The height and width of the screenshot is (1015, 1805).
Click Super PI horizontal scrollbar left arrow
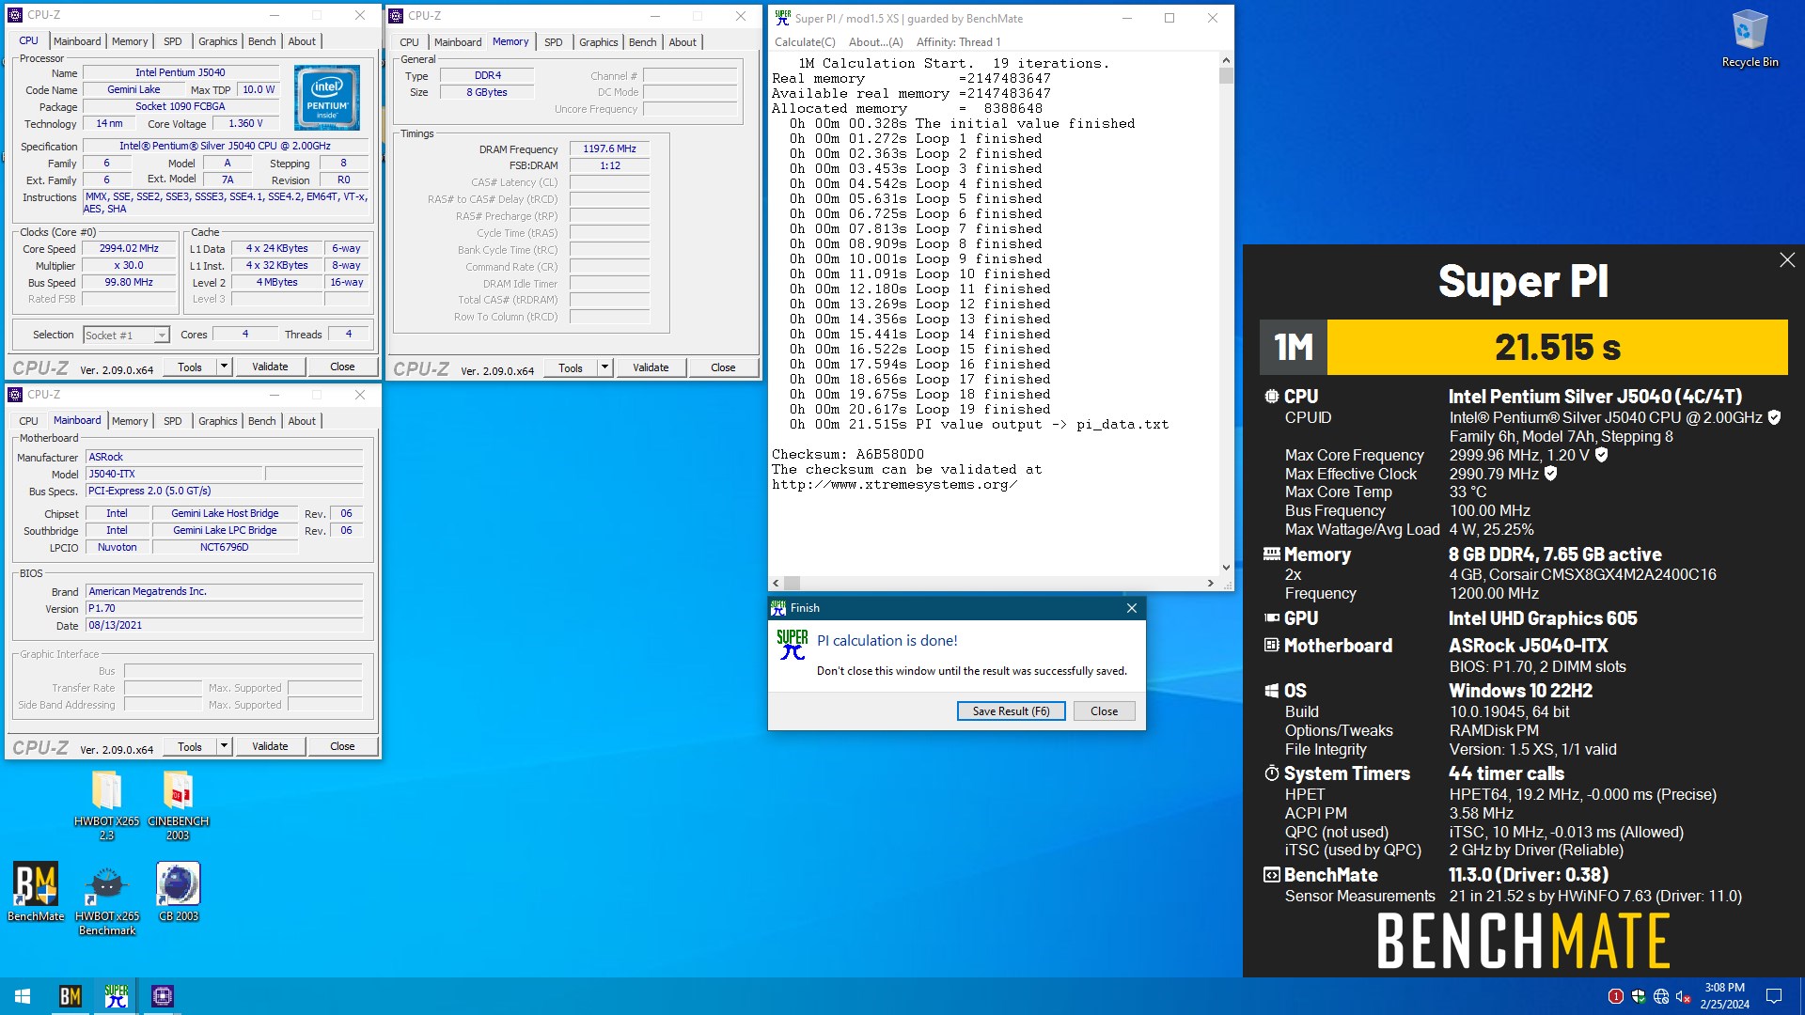(776, 583)
